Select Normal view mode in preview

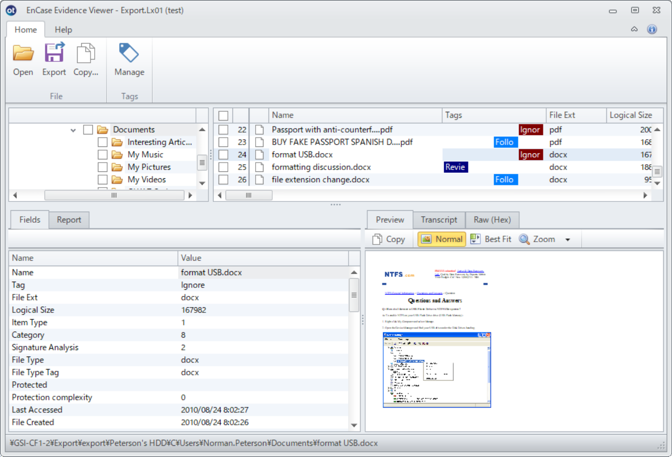click(x=442, y=239)
